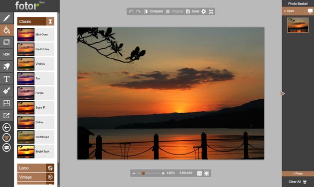This screenshot has width=314, height=187.
Task: Click the zoom in plus icon
Action: (x=163, y=173)
